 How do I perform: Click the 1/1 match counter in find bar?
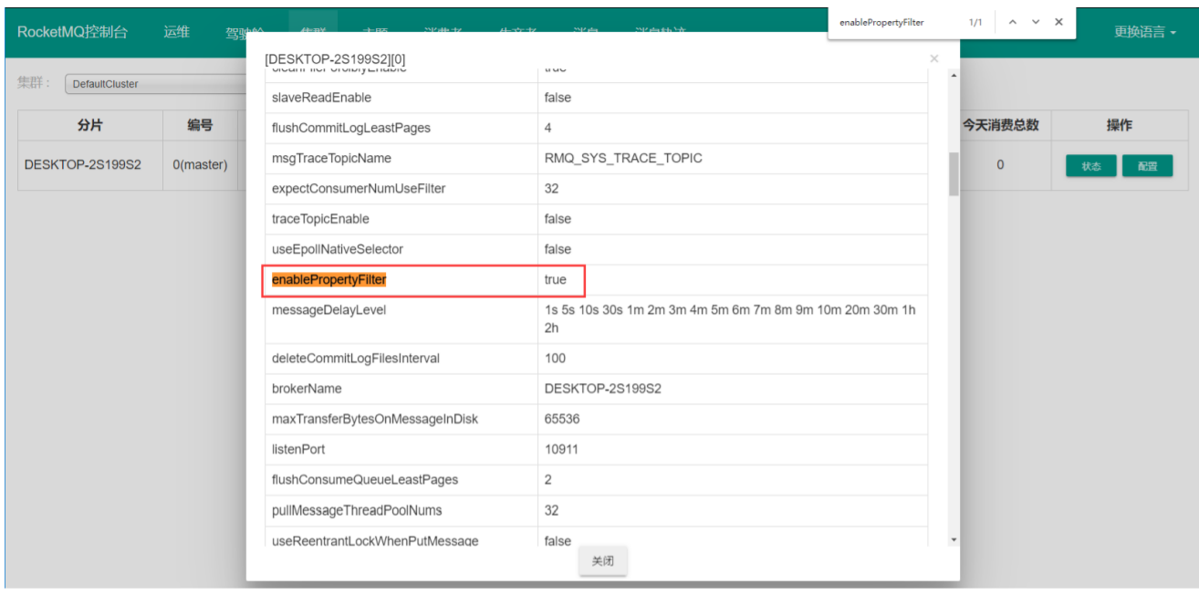coord(976,22)
